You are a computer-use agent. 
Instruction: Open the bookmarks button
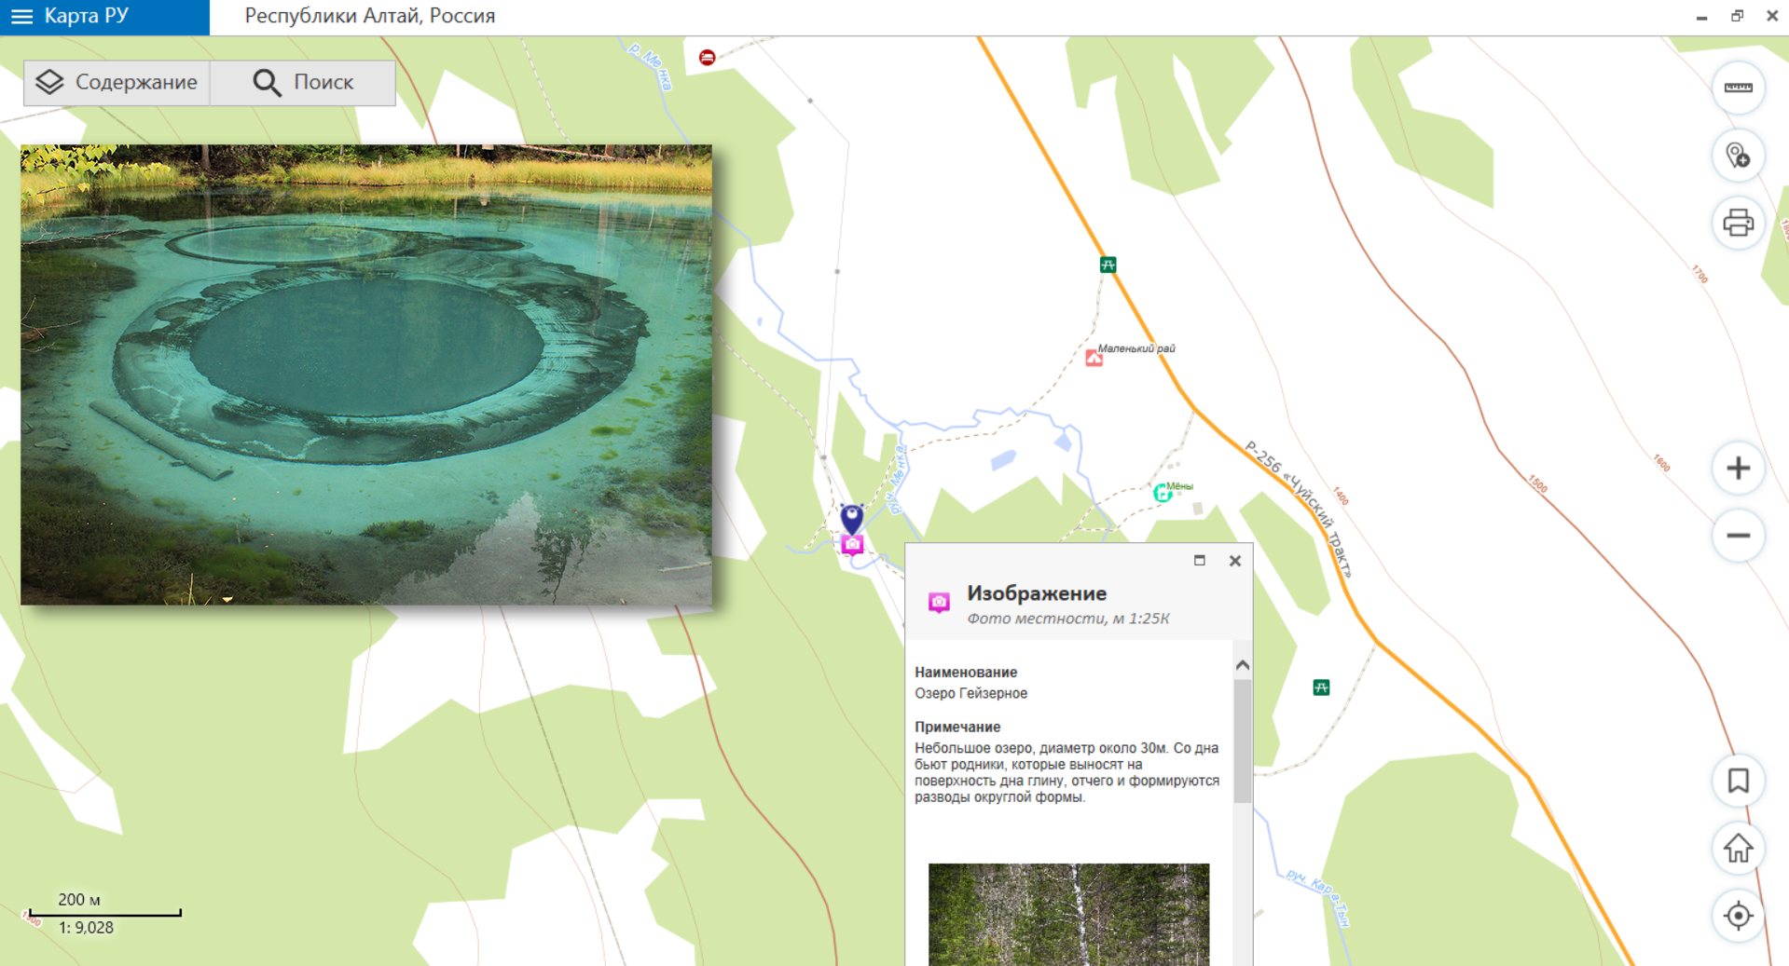[x=1738, y=781]
